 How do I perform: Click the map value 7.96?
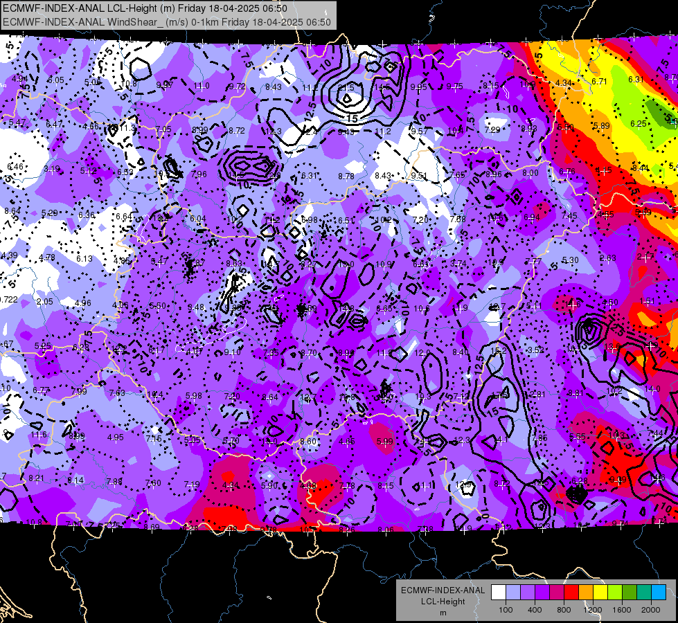[199, 174]
